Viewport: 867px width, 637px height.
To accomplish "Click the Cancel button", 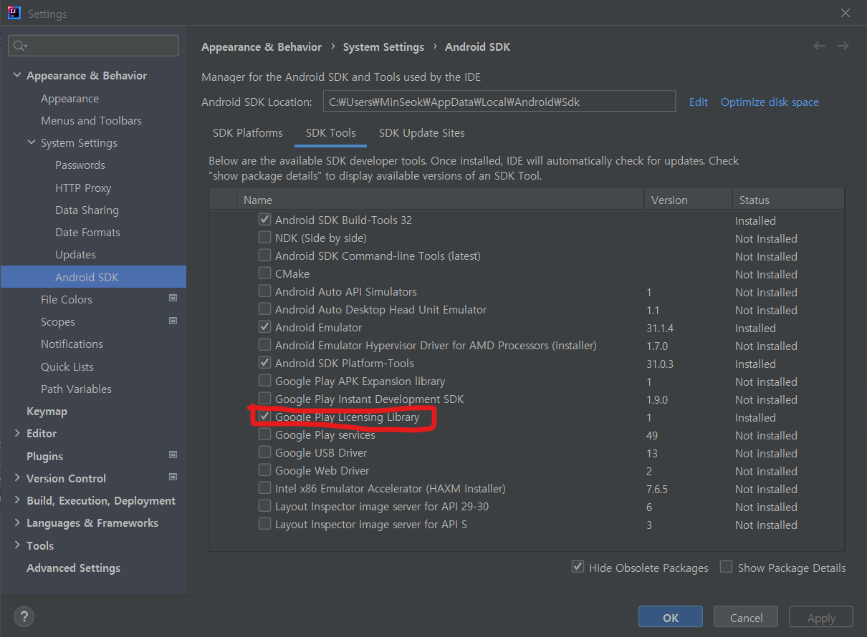I will (747, 618).
